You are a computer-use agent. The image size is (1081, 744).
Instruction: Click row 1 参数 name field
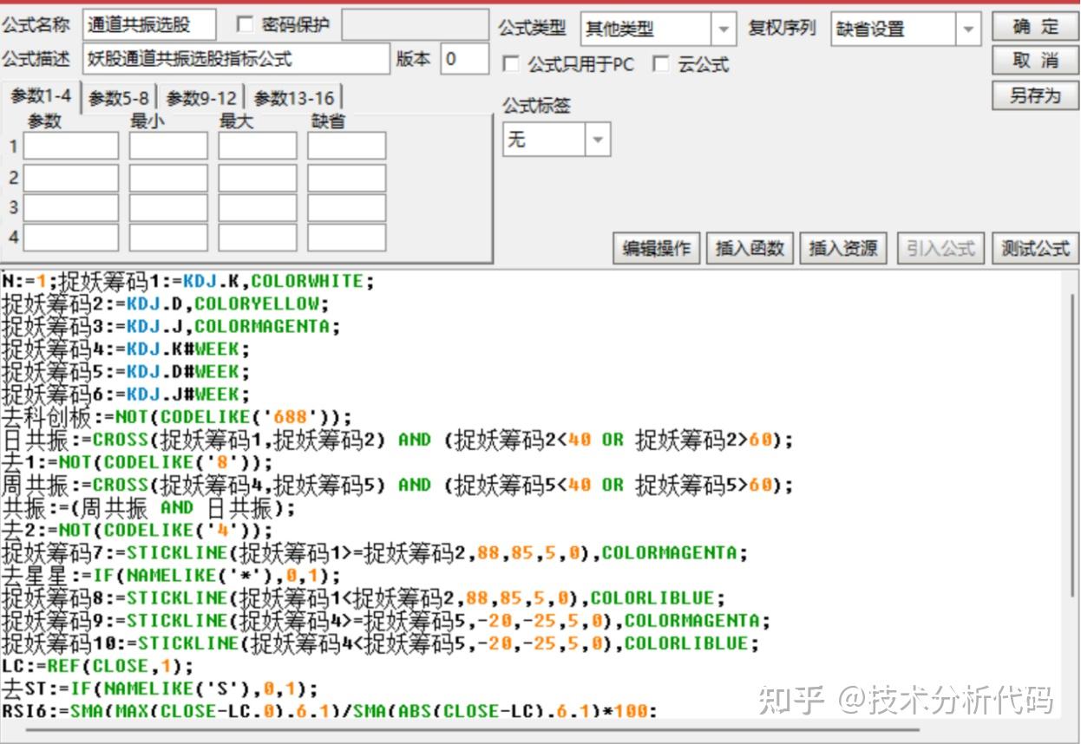click(x=71, y=146)
